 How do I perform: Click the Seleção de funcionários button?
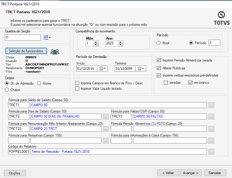pyautogui.click(x=26, y=51)
